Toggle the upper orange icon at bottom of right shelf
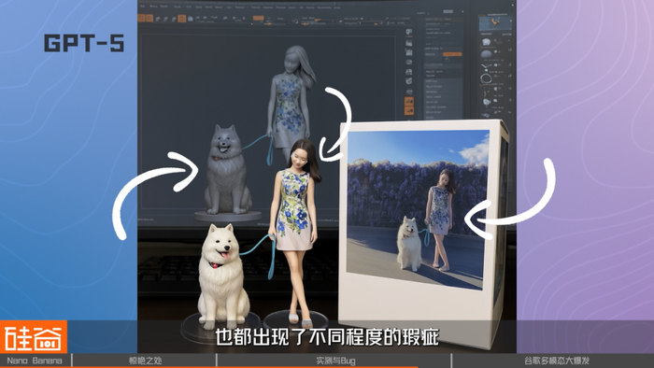 coord(409,101)
